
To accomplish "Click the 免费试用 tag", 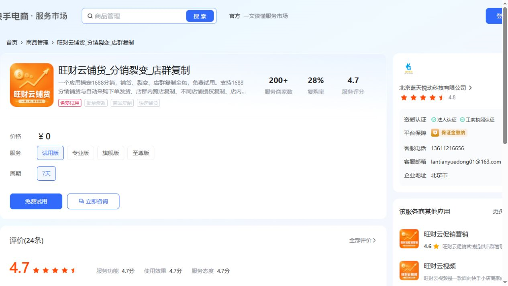I will 70,103.
